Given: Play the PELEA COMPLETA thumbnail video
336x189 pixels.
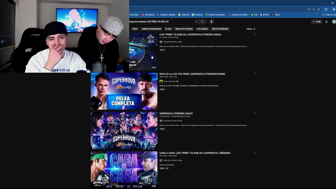Looking at the screenshot, I should point(124,91).
